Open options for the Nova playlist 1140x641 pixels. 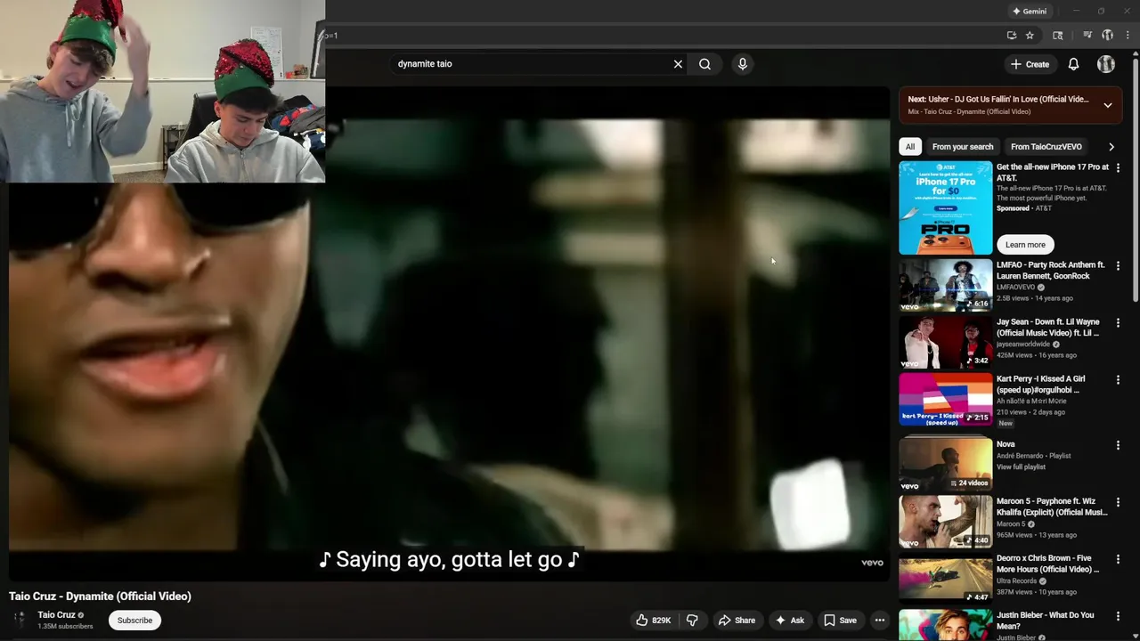pyautogui.click(x=1118, y=444)
